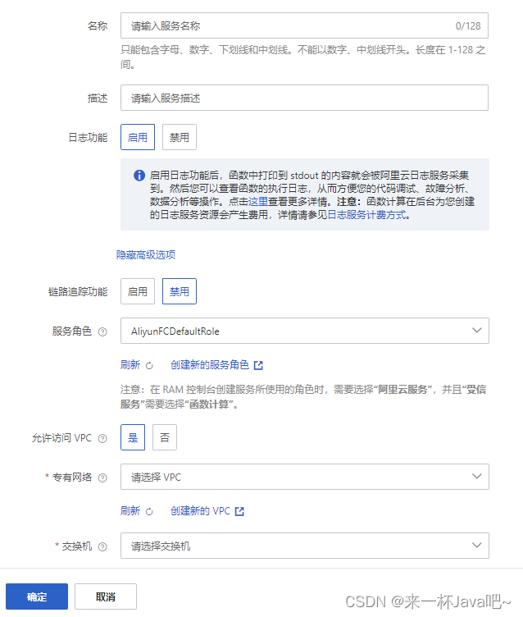This screenshot has height=617, width=523.
Task: Click the refresh icon under 服务角色 dropdown
Action: [149, 366]
